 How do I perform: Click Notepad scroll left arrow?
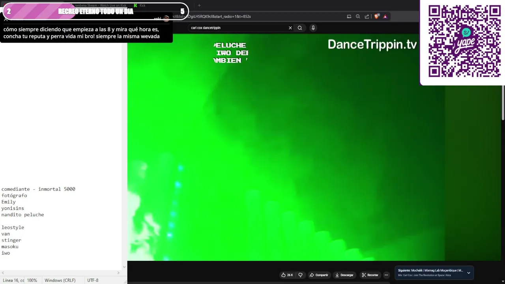[x=3, y=273]
